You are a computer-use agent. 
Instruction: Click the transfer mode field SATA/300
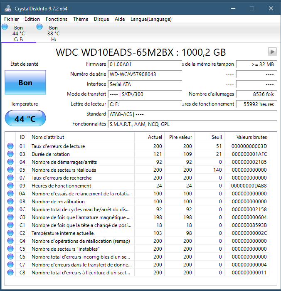[x=145, y=94]
